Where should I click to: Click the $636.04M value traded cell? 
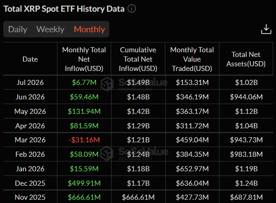[x=192, y=183]
